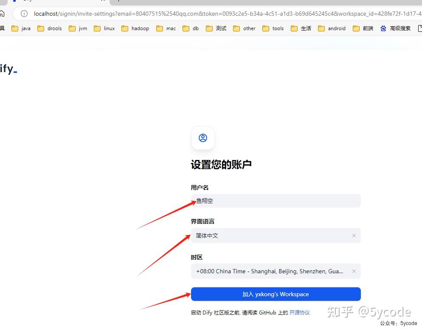Screen dimensions: 422x331
Task: Open the tools bookmarks folder
Action: pos(273,28)
